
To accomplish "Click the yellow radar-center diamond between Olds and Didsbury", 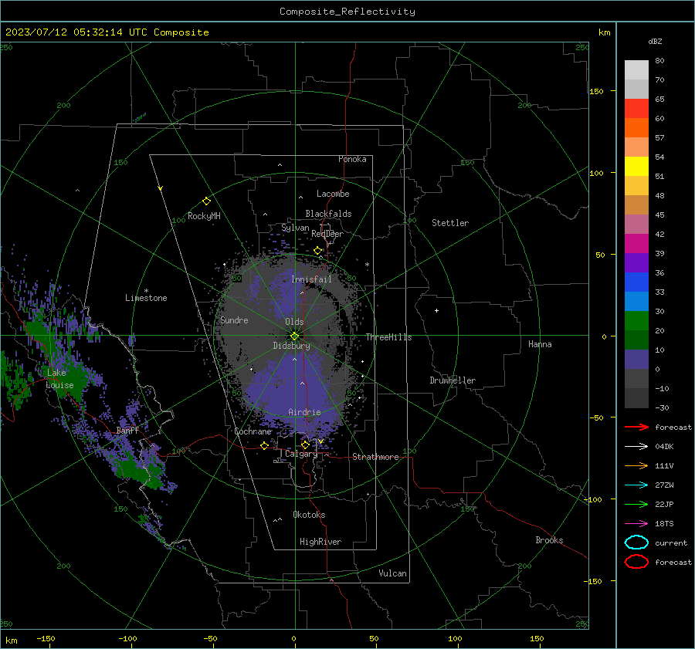I will [x=294, y=336].
